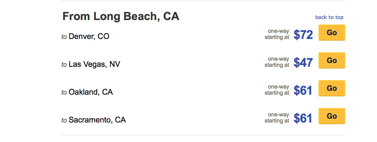Screen dimensions: 377x142
Task: Select the $47 fare price
Action: [303, 63]
